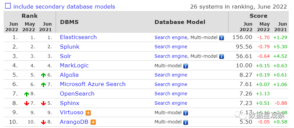The height and width of the screenshot is (128, 294).
Task: Click Search engine model link for Sphinx
Action: [x=171, y=103]
